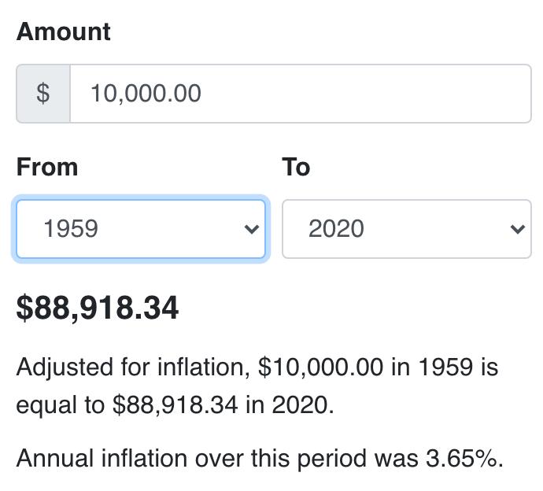Click the 10,000.00 value in the amount box
The width and height of the screenshot is (543, 491).
pos(146,94)
